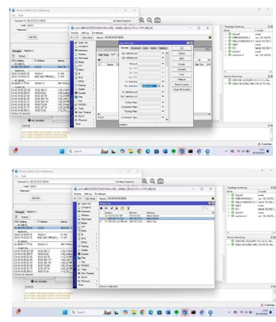Screen dimensions: 276x322
Task: Click Apply in the New NAT Rule dialog
Action: pos(181,59)
